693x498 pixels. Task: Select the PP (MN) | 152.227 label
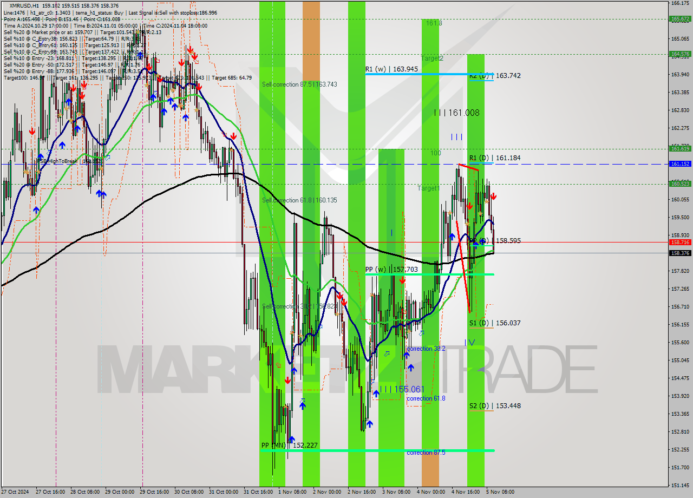click(x=289, y=445)
